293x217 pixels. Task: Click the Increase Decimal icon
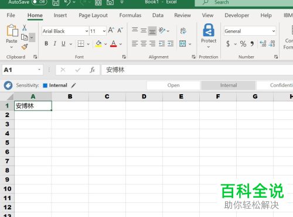(x=263, y=44)
